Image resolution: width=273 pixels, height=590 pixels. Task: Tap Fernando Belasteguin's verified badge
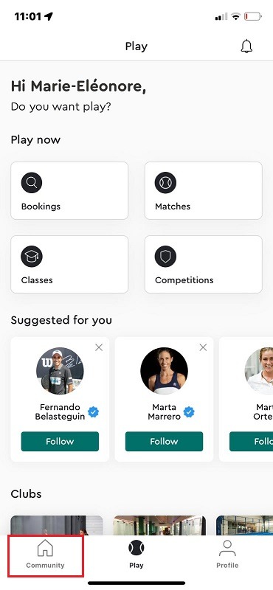(x=93, y=412)
